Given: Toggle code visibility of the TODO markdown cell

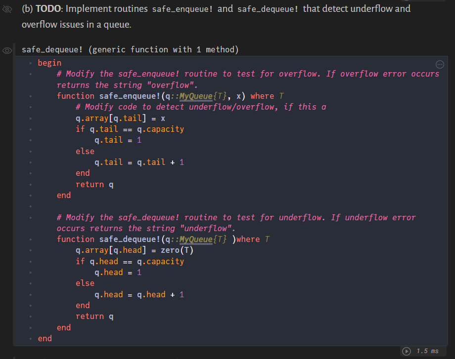Looking at the screenshot, I should click(7, 9).
